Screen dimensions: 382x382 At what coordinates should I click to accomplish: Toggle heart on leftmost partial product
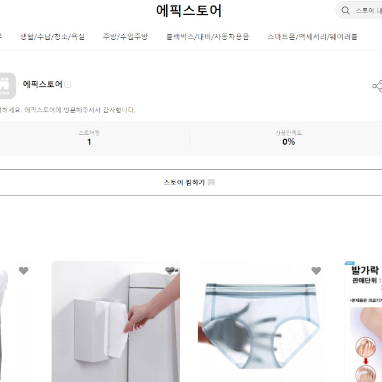coord(23,271)
